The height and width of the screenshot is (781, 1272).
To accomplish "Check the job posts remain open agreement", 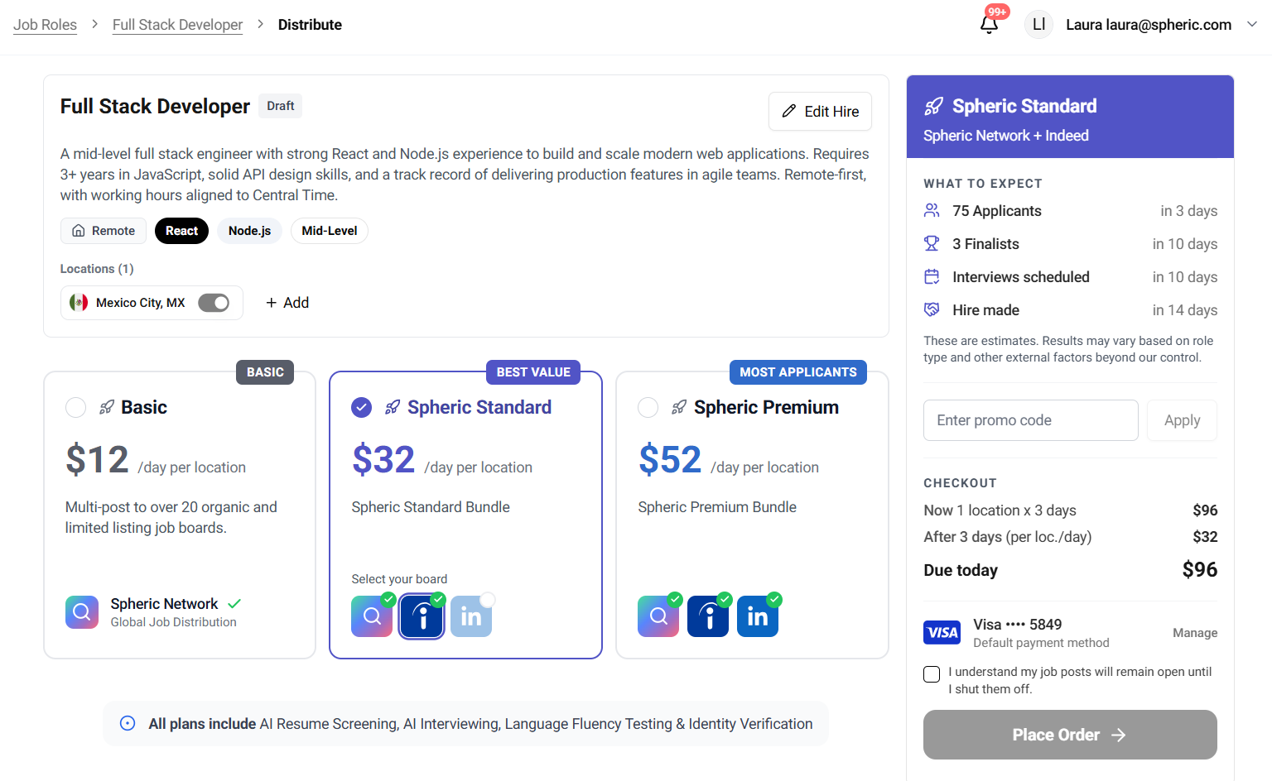I will [932, 674].
